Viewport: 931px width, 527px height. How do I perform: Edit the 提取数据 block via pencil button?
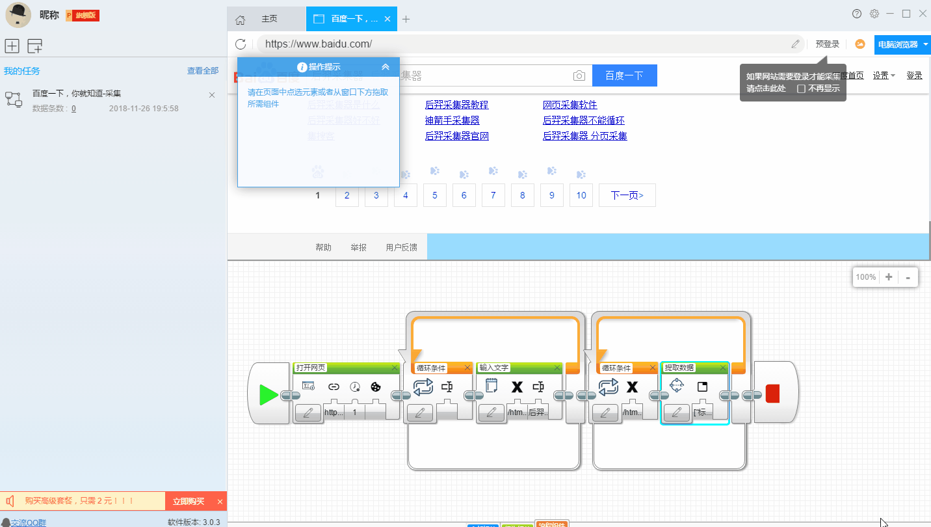point(676,412)
